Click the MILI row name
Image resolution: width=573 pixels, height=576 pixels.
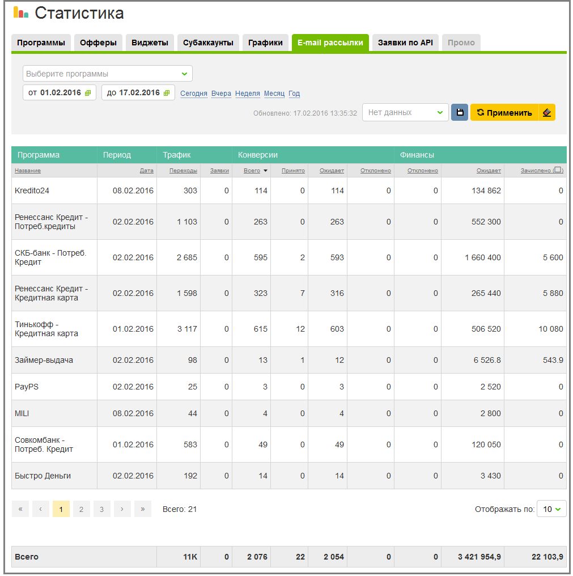pyautogui.click(x=22, y=414)
